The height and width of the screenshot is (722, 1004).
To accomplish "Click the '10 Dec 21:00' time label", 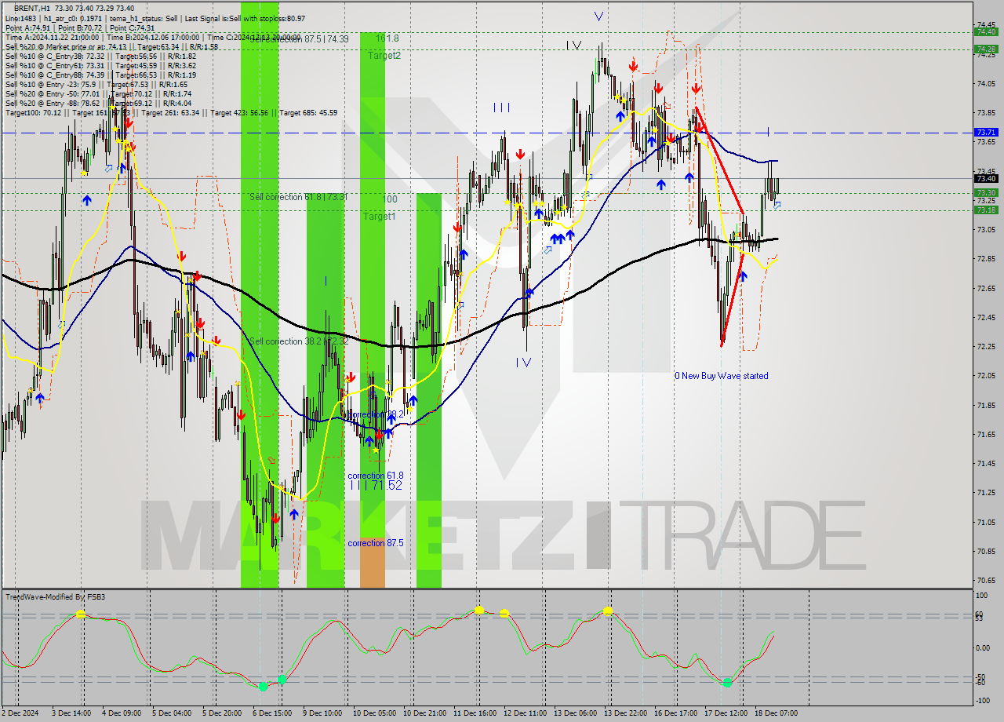I will [423, 713].
